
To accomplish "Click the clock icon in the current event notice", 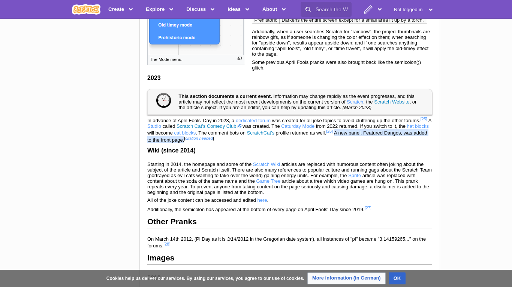I will pyautogui.click(x=163, y=101).
